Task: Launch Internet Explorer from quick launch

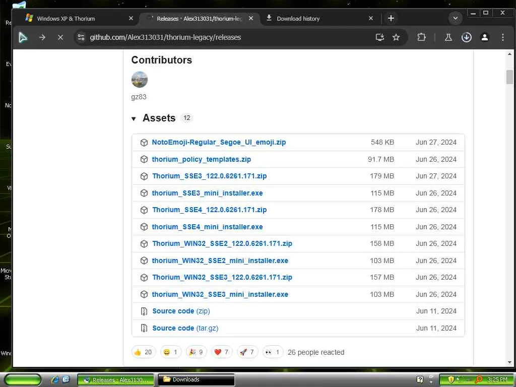Action: tap(55, 379)
